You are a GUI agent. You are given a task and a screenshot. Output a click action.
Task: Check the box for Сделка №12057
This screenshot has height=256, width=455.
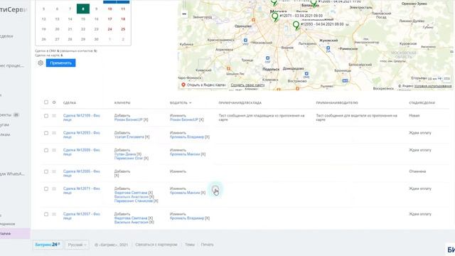pos(46,214)
